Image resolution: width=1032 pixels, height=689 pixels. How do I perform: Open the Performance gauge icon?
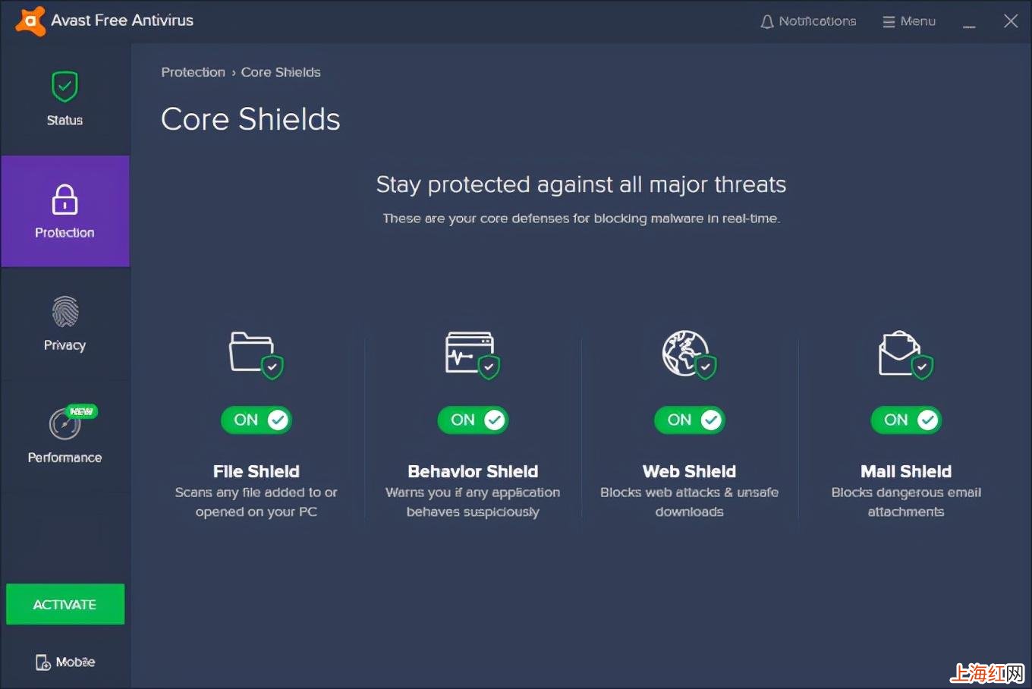click(64, 423)
